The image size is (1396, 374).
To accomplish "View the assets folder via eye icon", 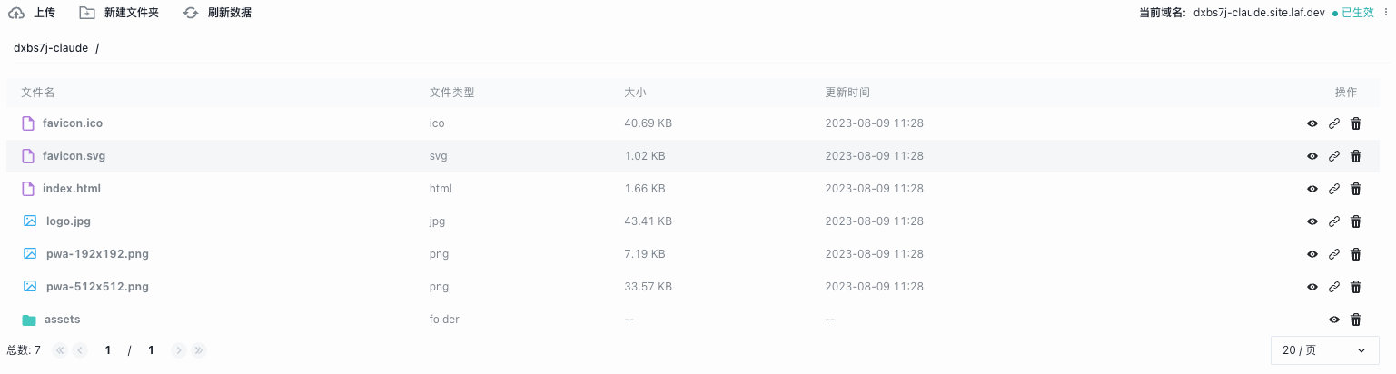I will [1334, 320].
